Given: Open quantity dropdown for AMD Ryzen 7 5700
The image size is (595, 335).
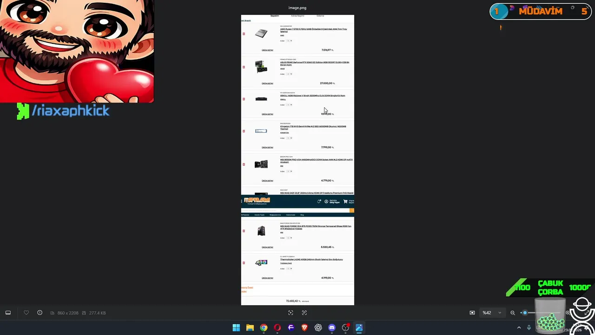Looking at the screenshot, I should (x=289, y=41).
